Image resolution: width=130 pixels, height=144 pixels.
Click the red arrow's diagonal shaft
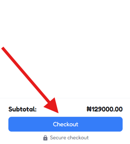[26, 75]
